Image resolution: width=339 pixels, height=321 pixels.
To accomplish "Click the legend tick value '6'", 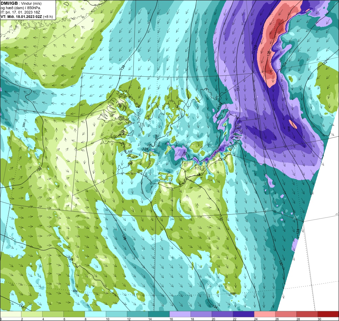I will pyautogui.click(x=64, y=319).
